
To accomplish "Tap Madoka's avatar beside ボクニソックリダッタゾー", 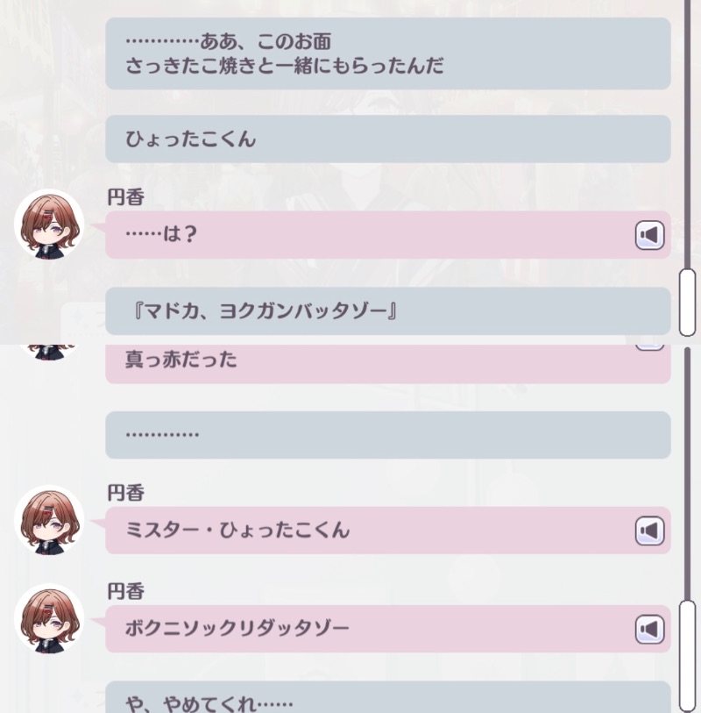I will 49,619.
